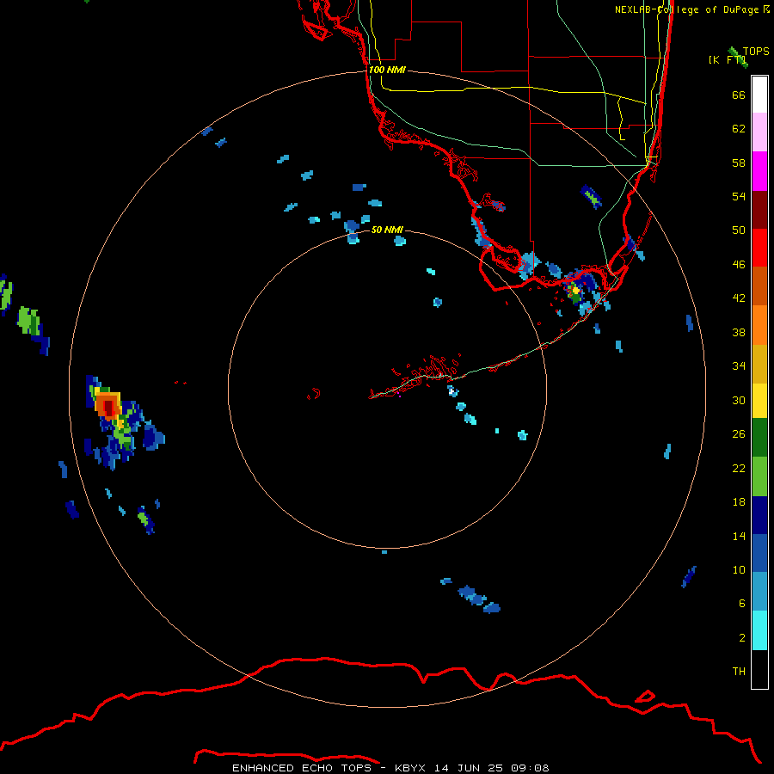Screen dimensions: 774x774
Task: Click the 54 value on the legend
Action: [739, 196]
